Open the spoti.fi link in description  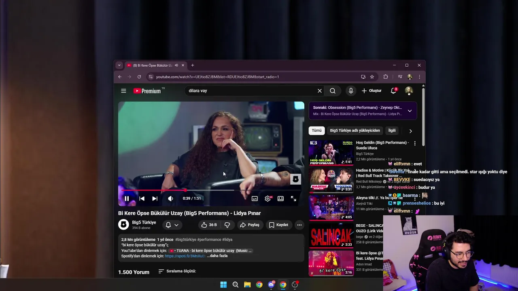click(x=185, y=256)
